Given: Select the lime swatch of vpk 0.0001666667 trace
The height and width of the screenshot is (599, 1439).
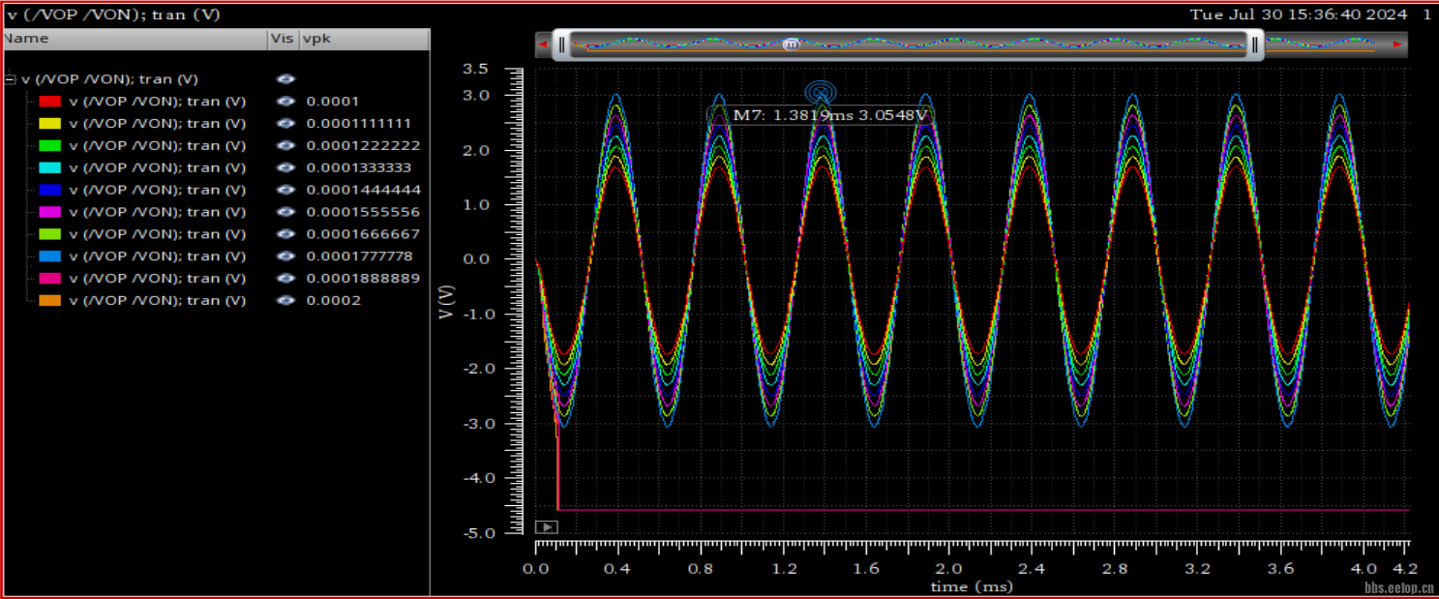Looking at the screenshot, I should pos(50,234).
